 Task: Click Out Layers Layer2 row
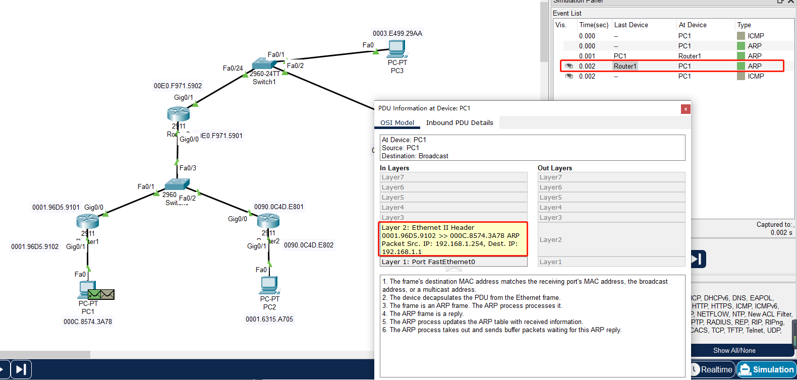click(x=611, y=240)
